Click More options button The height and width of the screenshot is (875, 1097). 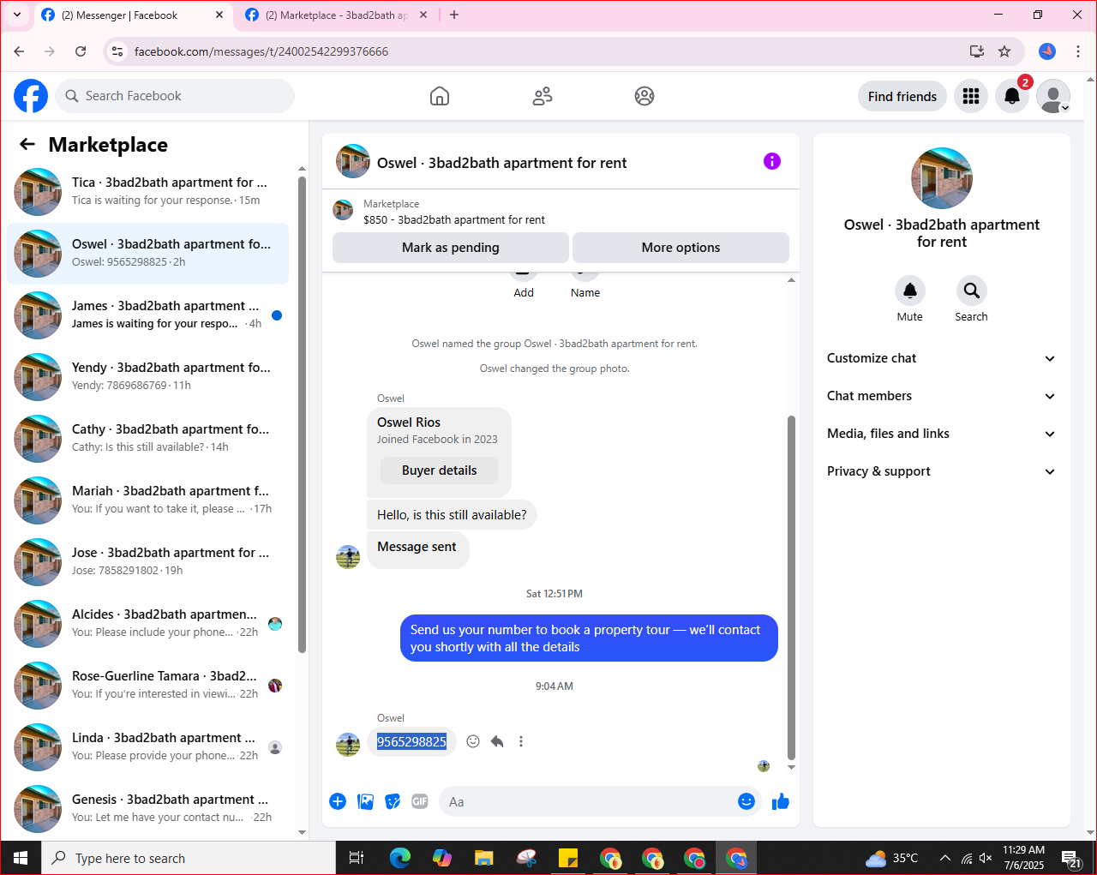click(680, 248)
